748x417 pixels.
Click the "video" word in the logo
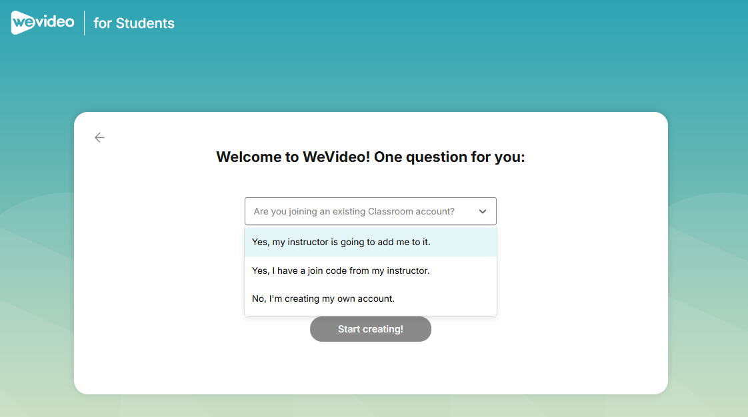(55, 21)
